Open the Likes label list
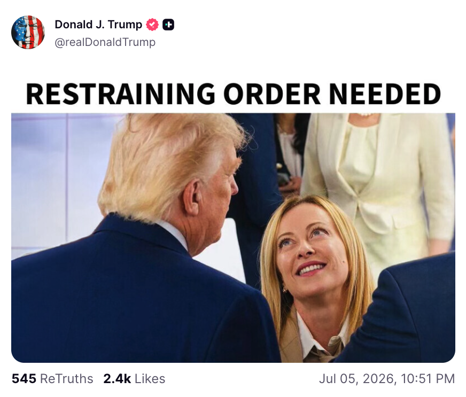The image size is (466, 397). coord(150,379)
